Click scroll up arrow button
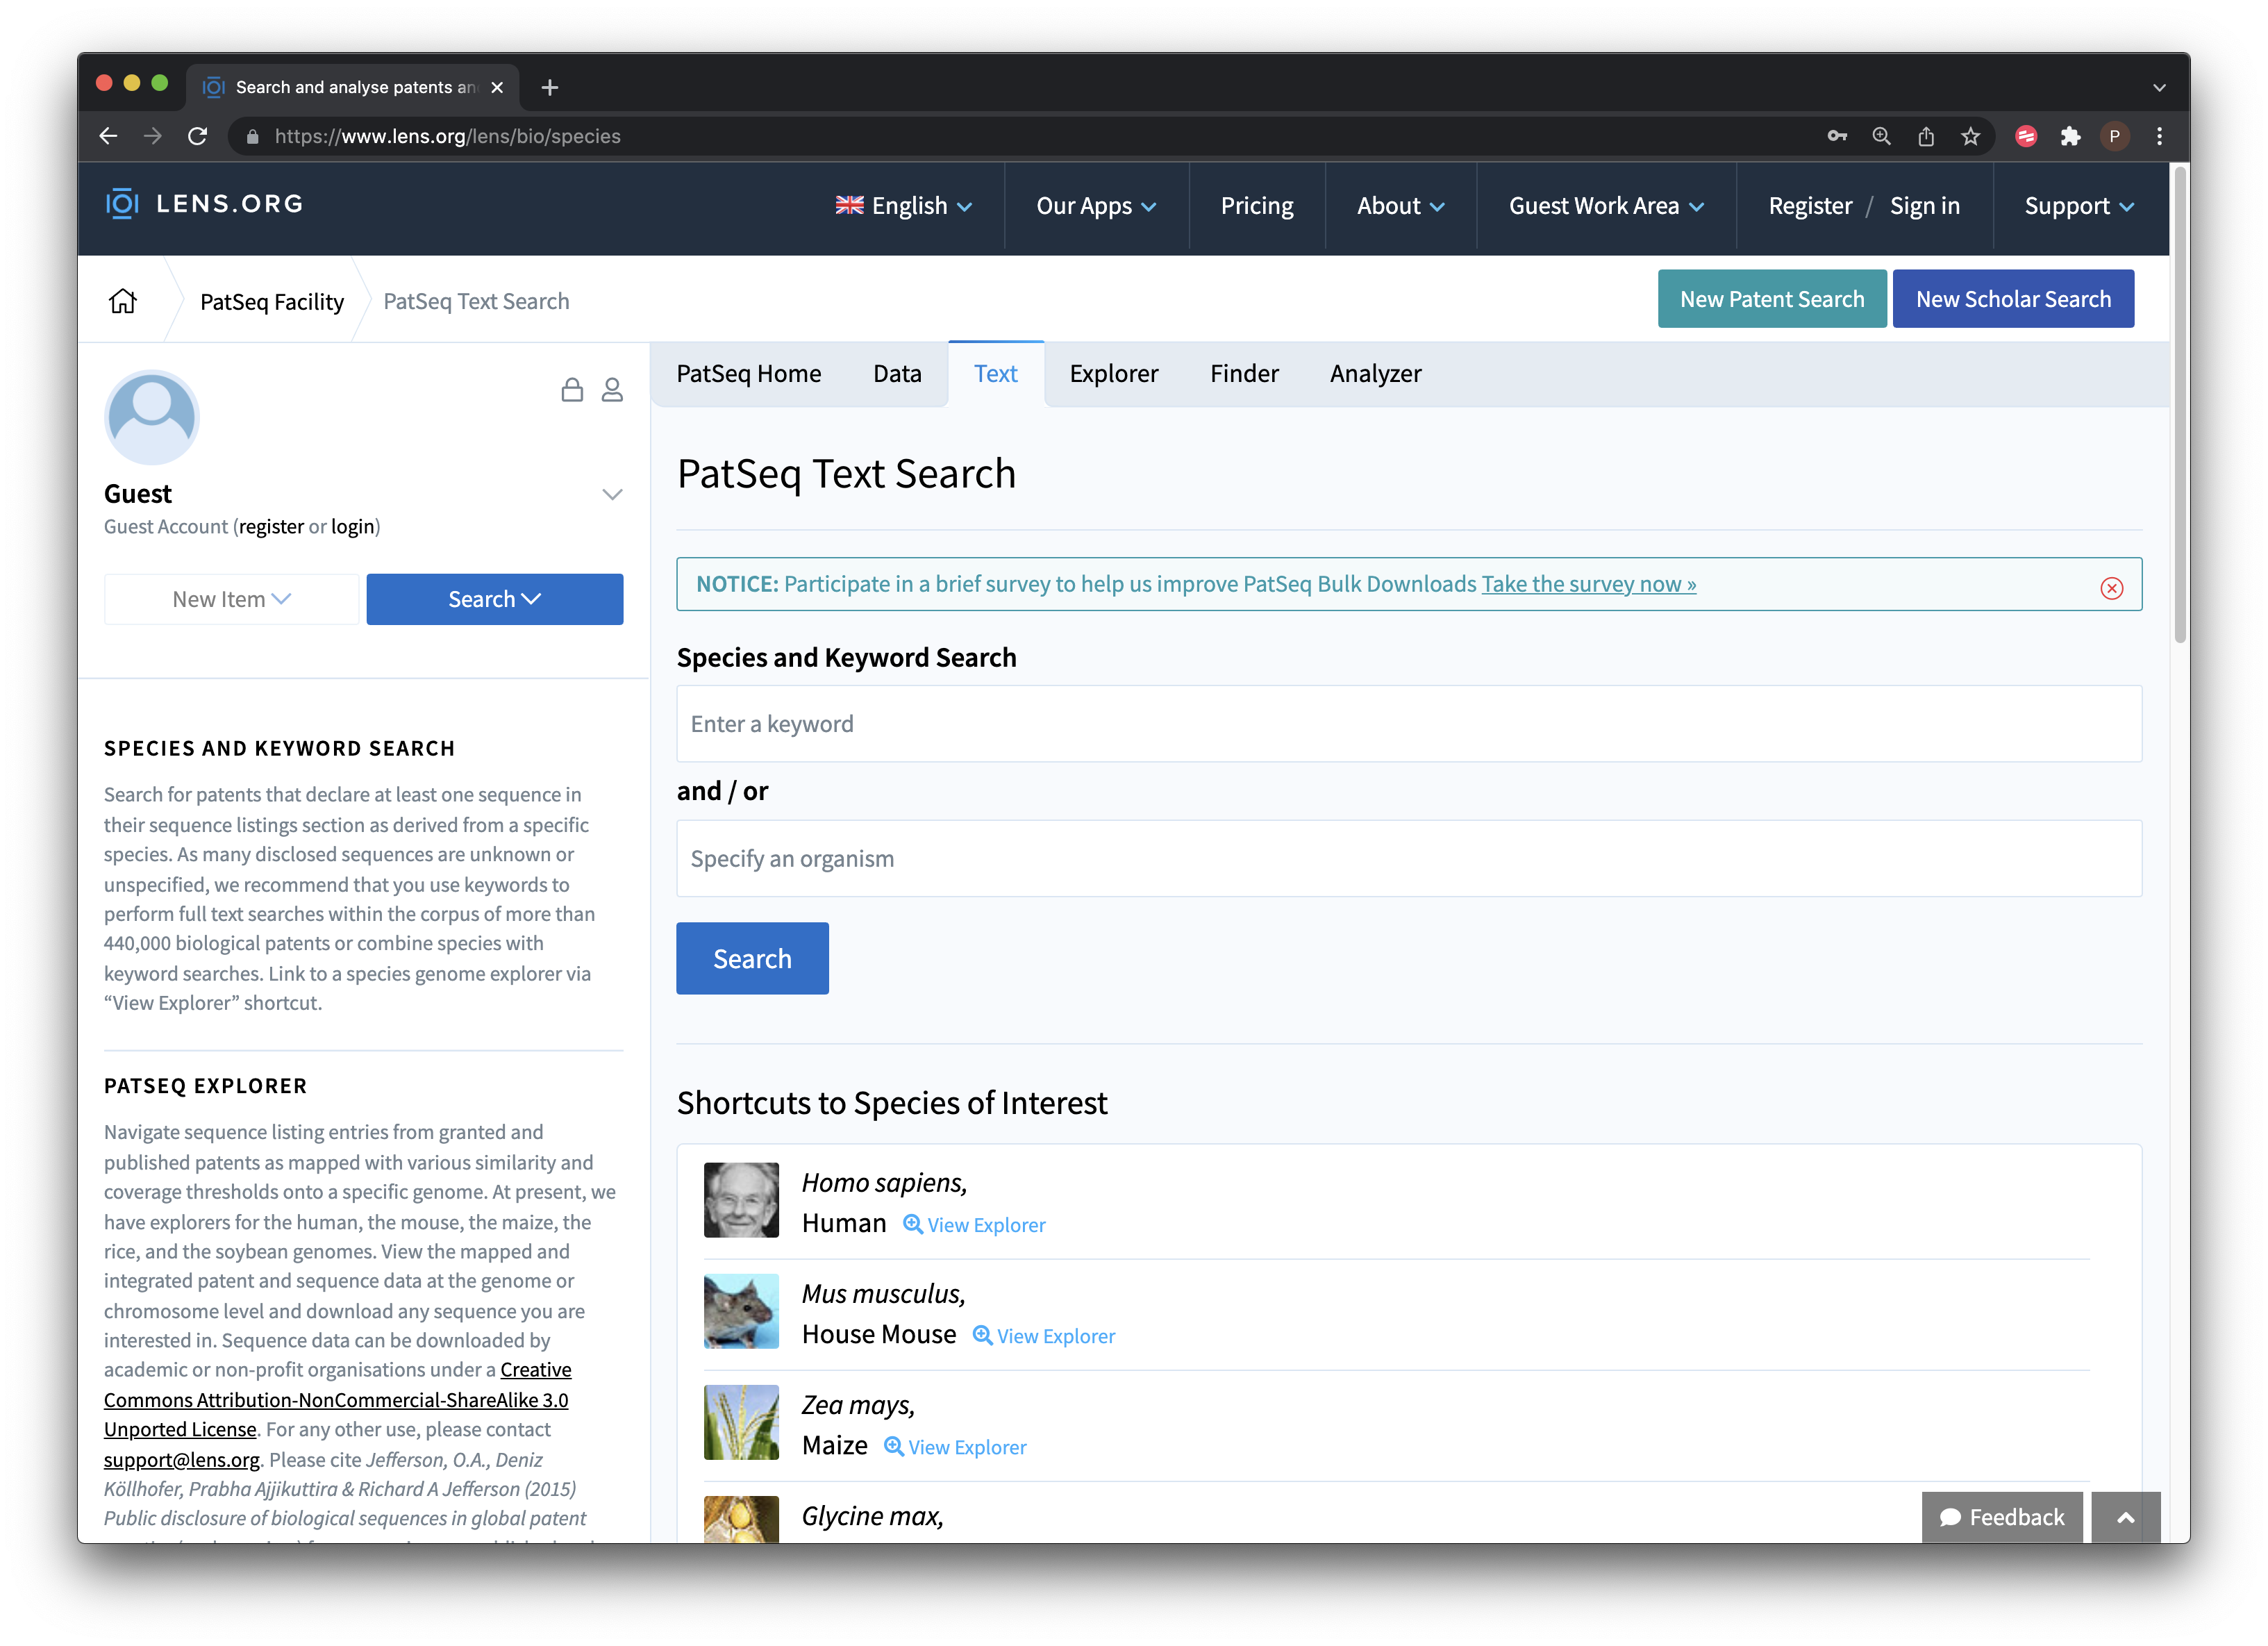Viewport: 2268px width, 1646px height. 2127,1515
